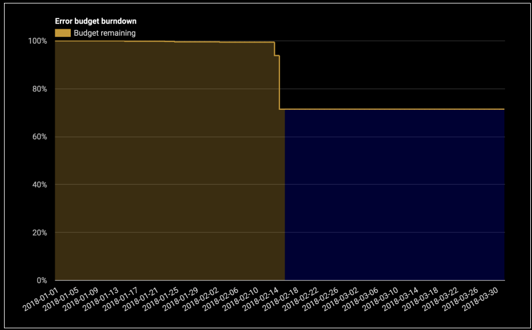Click the 80% y-axis label
The height and width of the screenshot is (330, 532).
point(39,89)
